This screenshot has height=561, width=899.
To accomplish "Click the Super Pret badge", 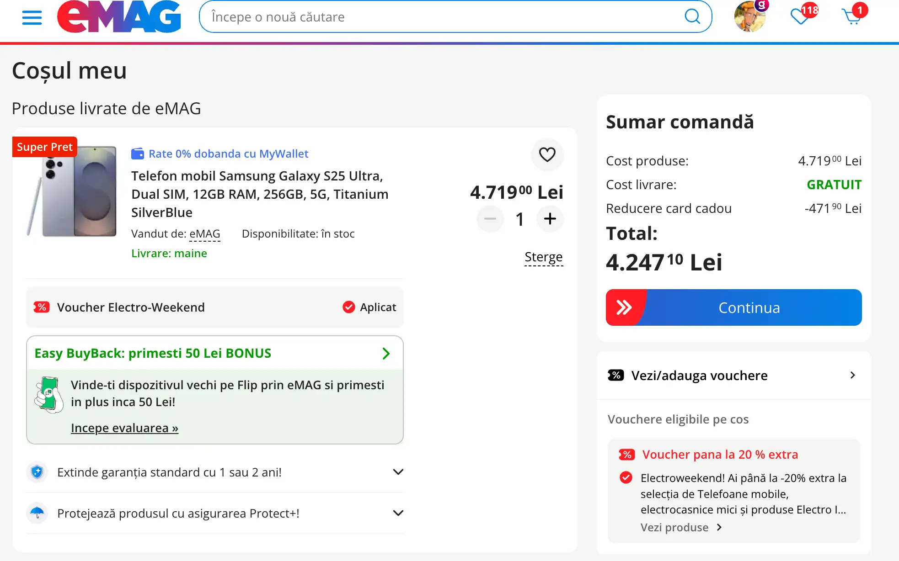I will [45, 147].
